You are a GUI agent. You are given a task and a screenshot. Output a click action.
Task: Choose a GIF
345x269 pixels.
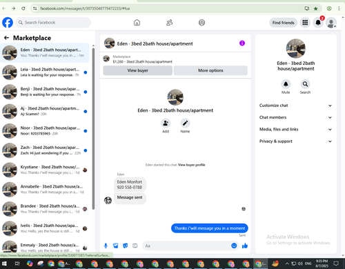click(x=135, y=246)
